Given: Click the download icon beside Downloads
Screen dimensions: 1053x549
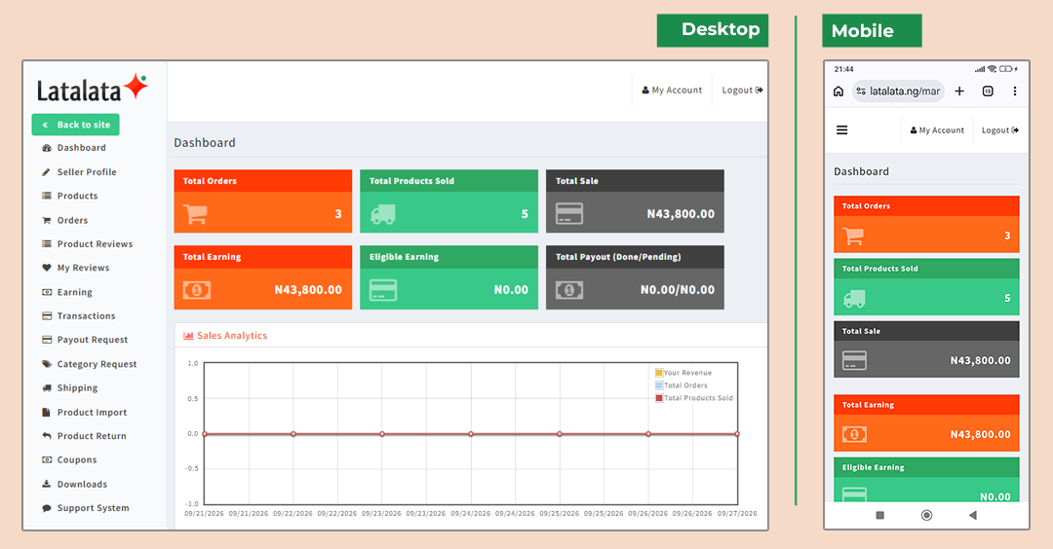Looking at the screenshot, I should (47, 484).
